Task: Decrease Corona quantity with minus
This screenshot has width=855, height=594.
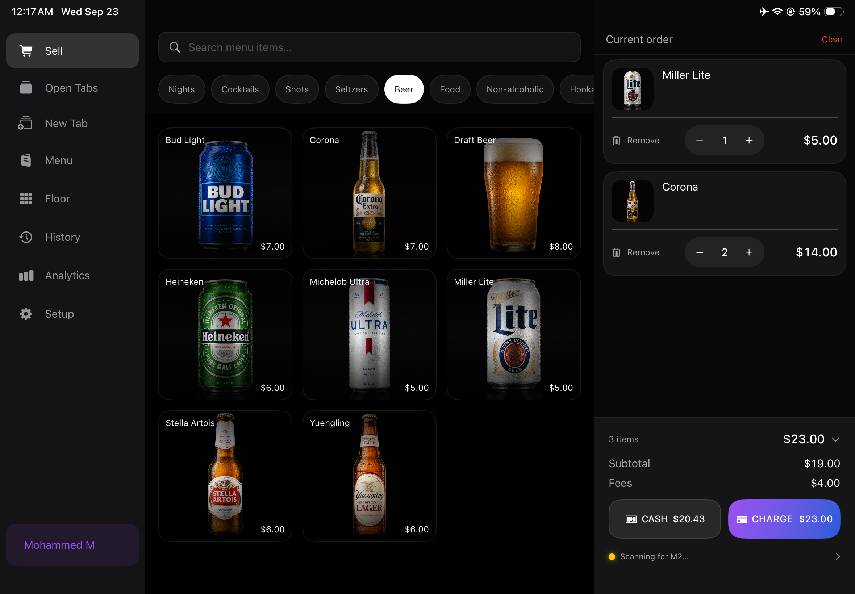Action: coord(700,252)
